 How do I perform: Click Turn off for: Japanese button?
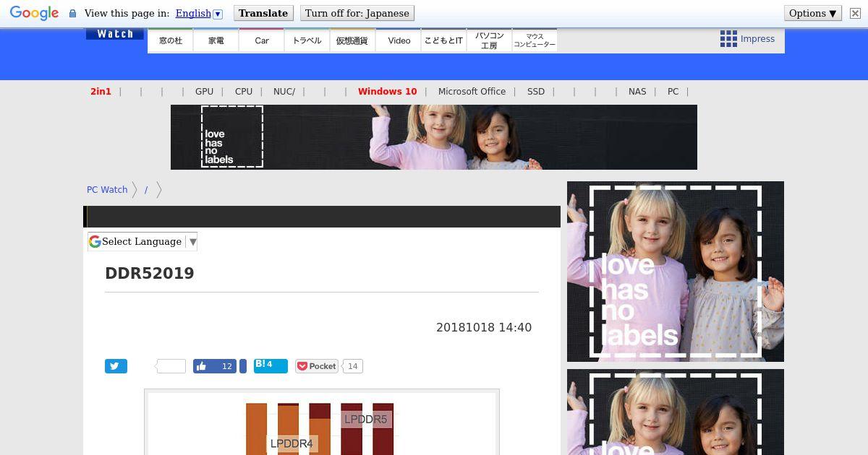tap(357, 13)
